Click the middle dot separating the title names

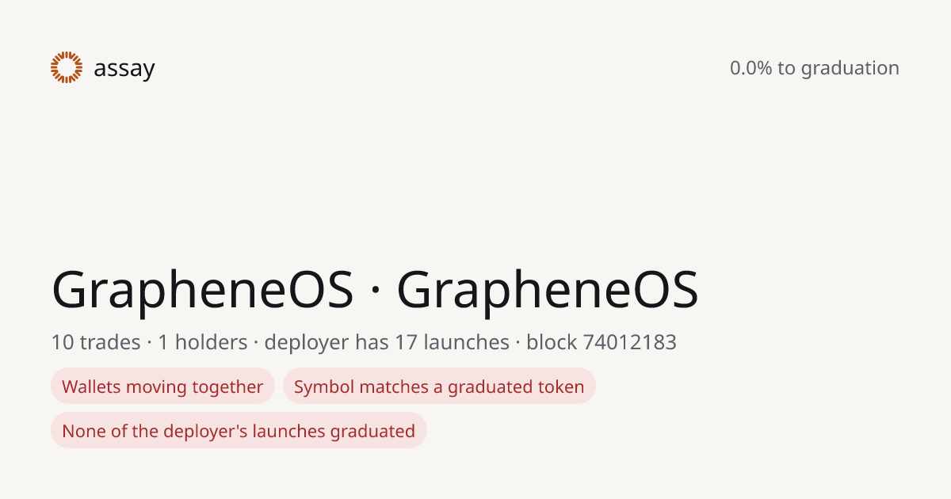click(375, 293)
